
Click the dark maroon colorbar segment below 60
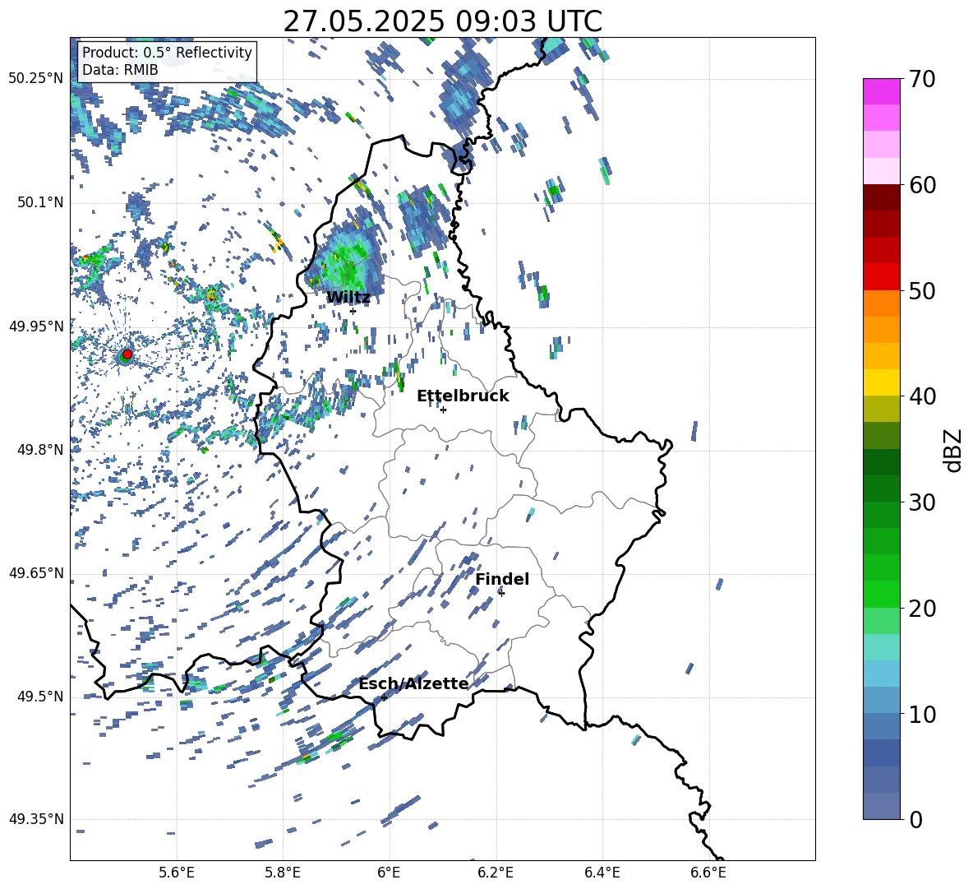tap(881, 197)
